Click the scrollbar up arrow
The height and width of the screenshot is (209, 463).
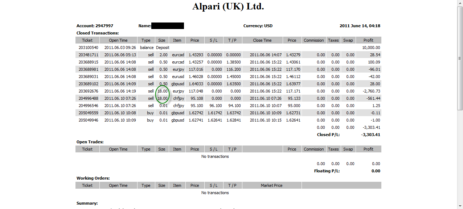pyautogui.click(x=460, y=3)
